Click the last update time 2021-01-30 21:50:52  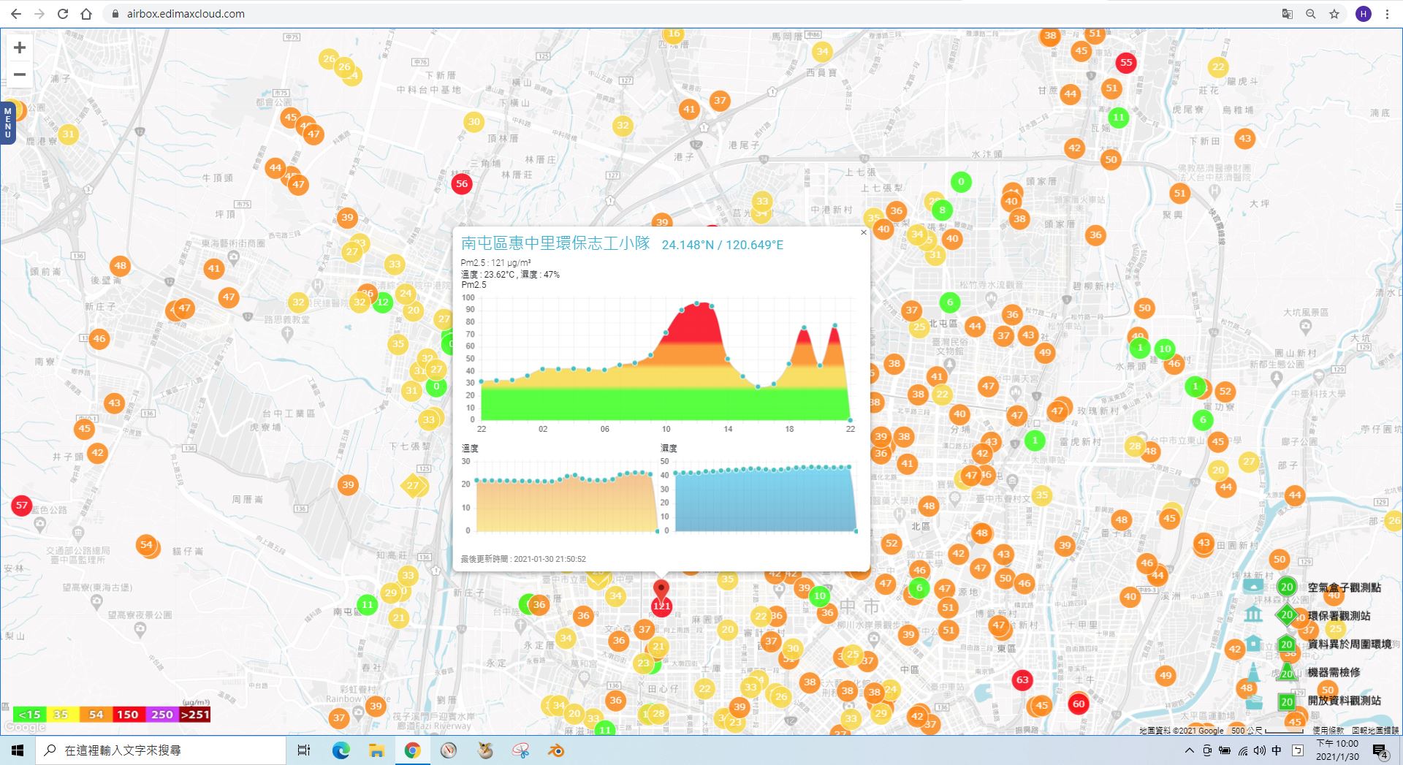coord(550,559)
